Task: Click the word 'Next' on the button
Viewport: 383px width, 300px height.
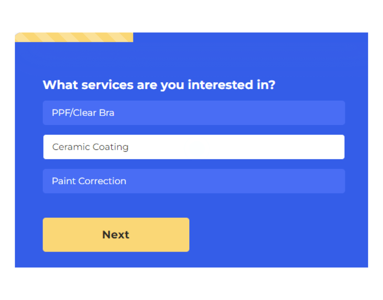Action: click(x=116, y=235)
